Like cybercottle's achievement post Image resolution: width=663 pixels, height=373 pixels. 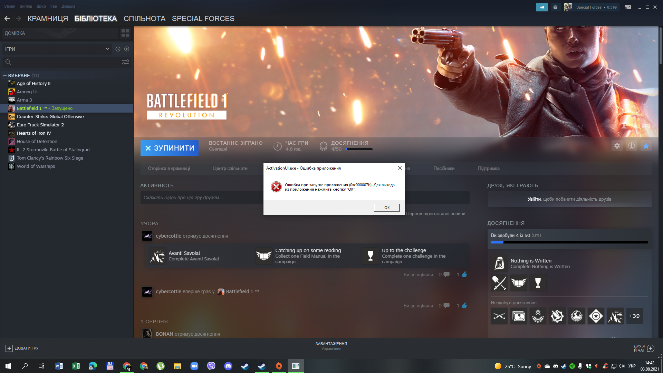(x=464, y=275)
